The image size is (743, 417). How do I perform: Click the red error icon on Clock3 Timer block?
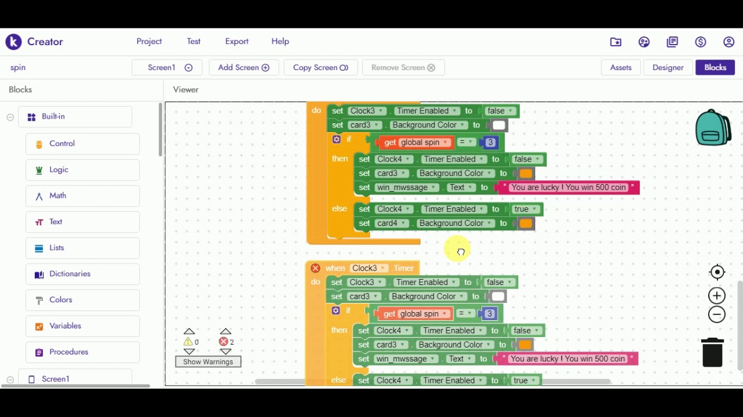(315, 268)
